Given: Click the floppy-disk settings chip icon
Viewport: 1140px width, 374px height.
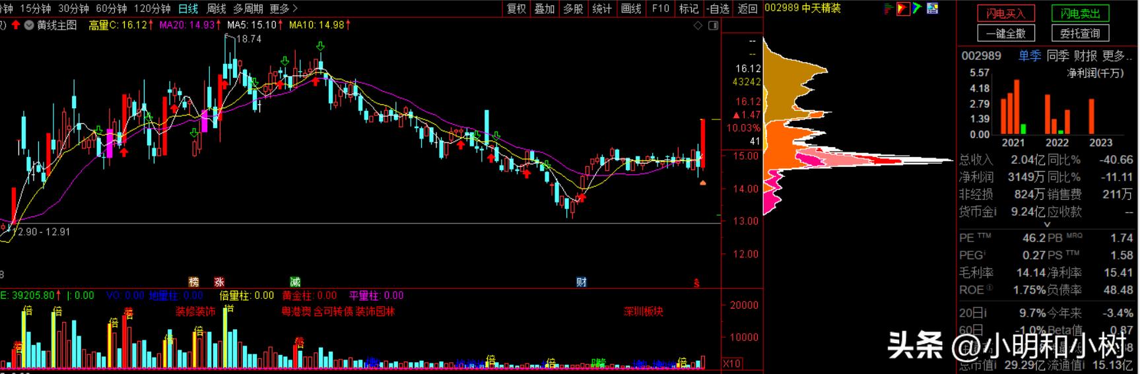Looking at the screenshot, I should click(933, 9).
